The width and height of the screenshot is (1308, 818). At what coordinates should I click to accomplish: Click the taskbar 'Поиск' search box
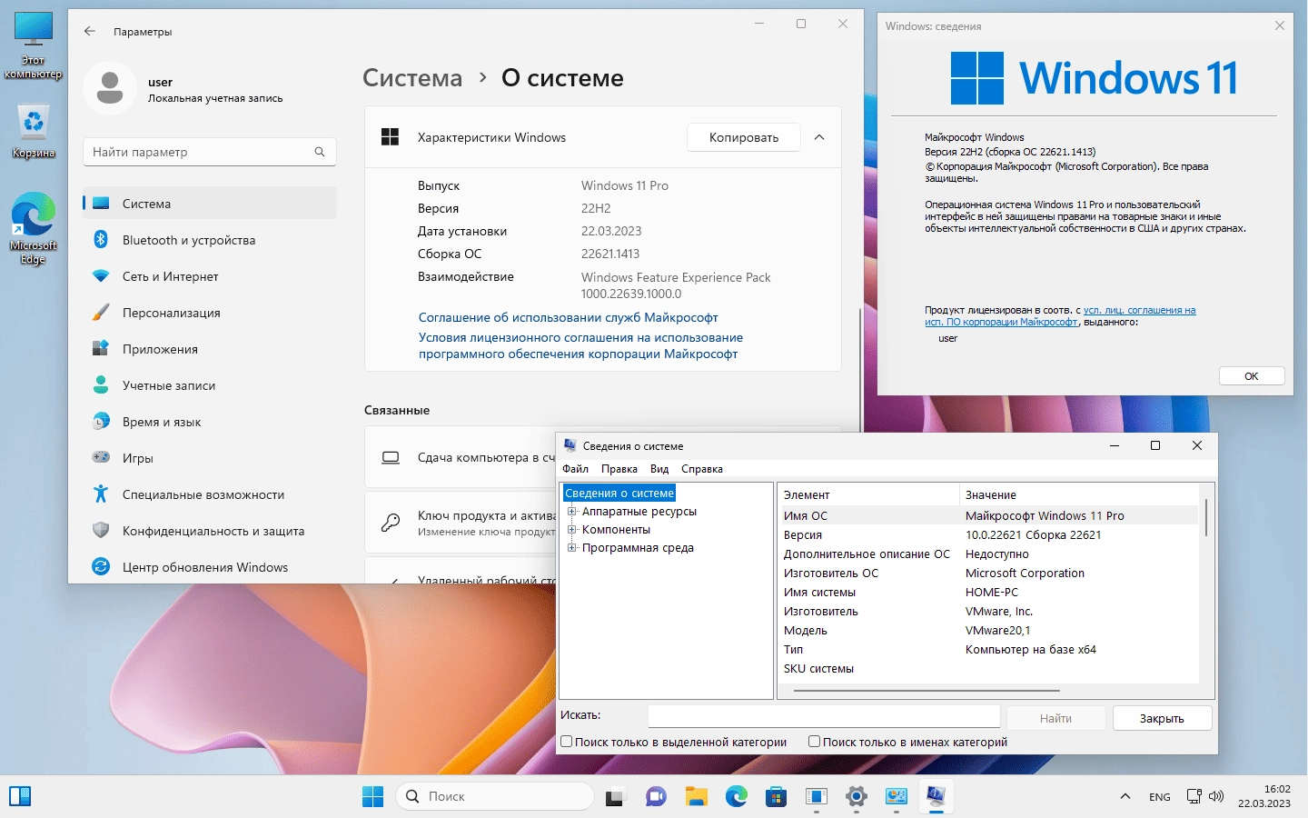point(495,796)
